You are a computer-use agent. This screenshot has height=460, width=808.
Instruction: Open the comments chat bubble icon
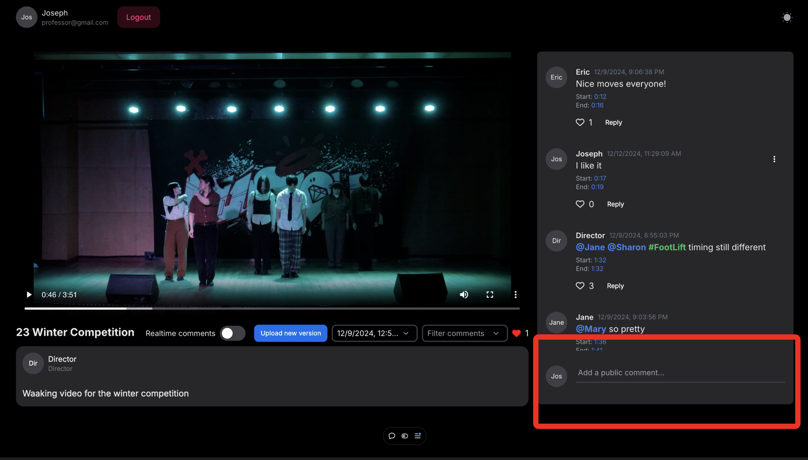(392, 436)
